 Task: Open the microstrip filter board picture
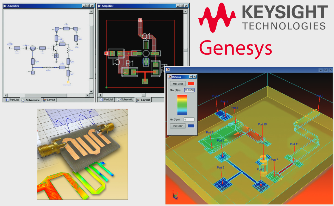click(x=82, y=154)
